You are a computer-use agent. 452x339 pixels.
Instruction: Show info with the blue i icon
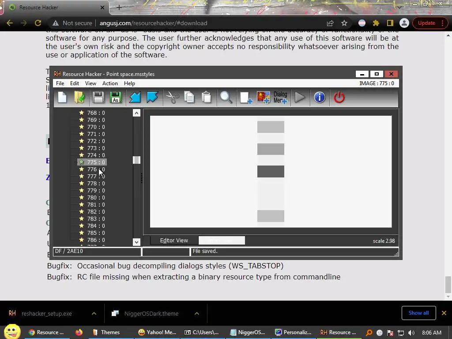coord(320,98)
